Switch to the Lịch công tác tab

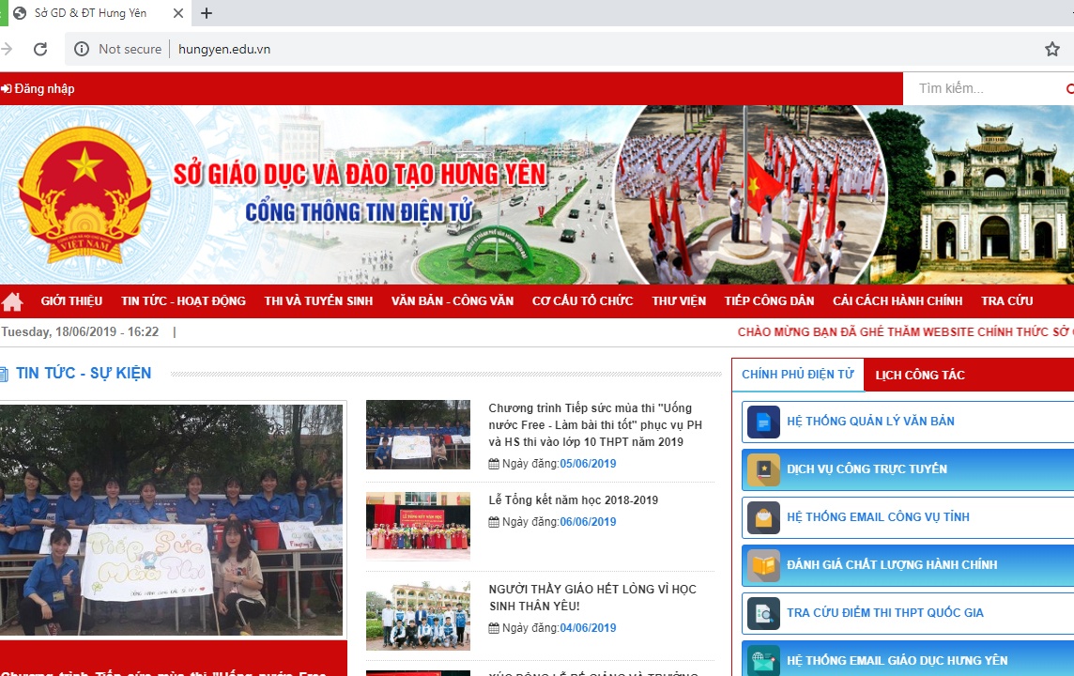(x=919, y=375)
